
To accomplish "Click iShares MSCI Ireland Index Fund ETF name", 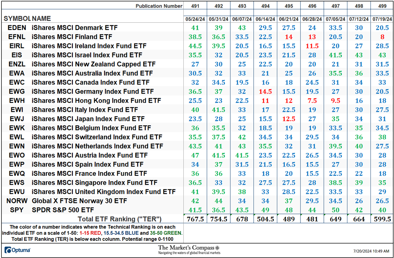I will click(x=89, y=46).
